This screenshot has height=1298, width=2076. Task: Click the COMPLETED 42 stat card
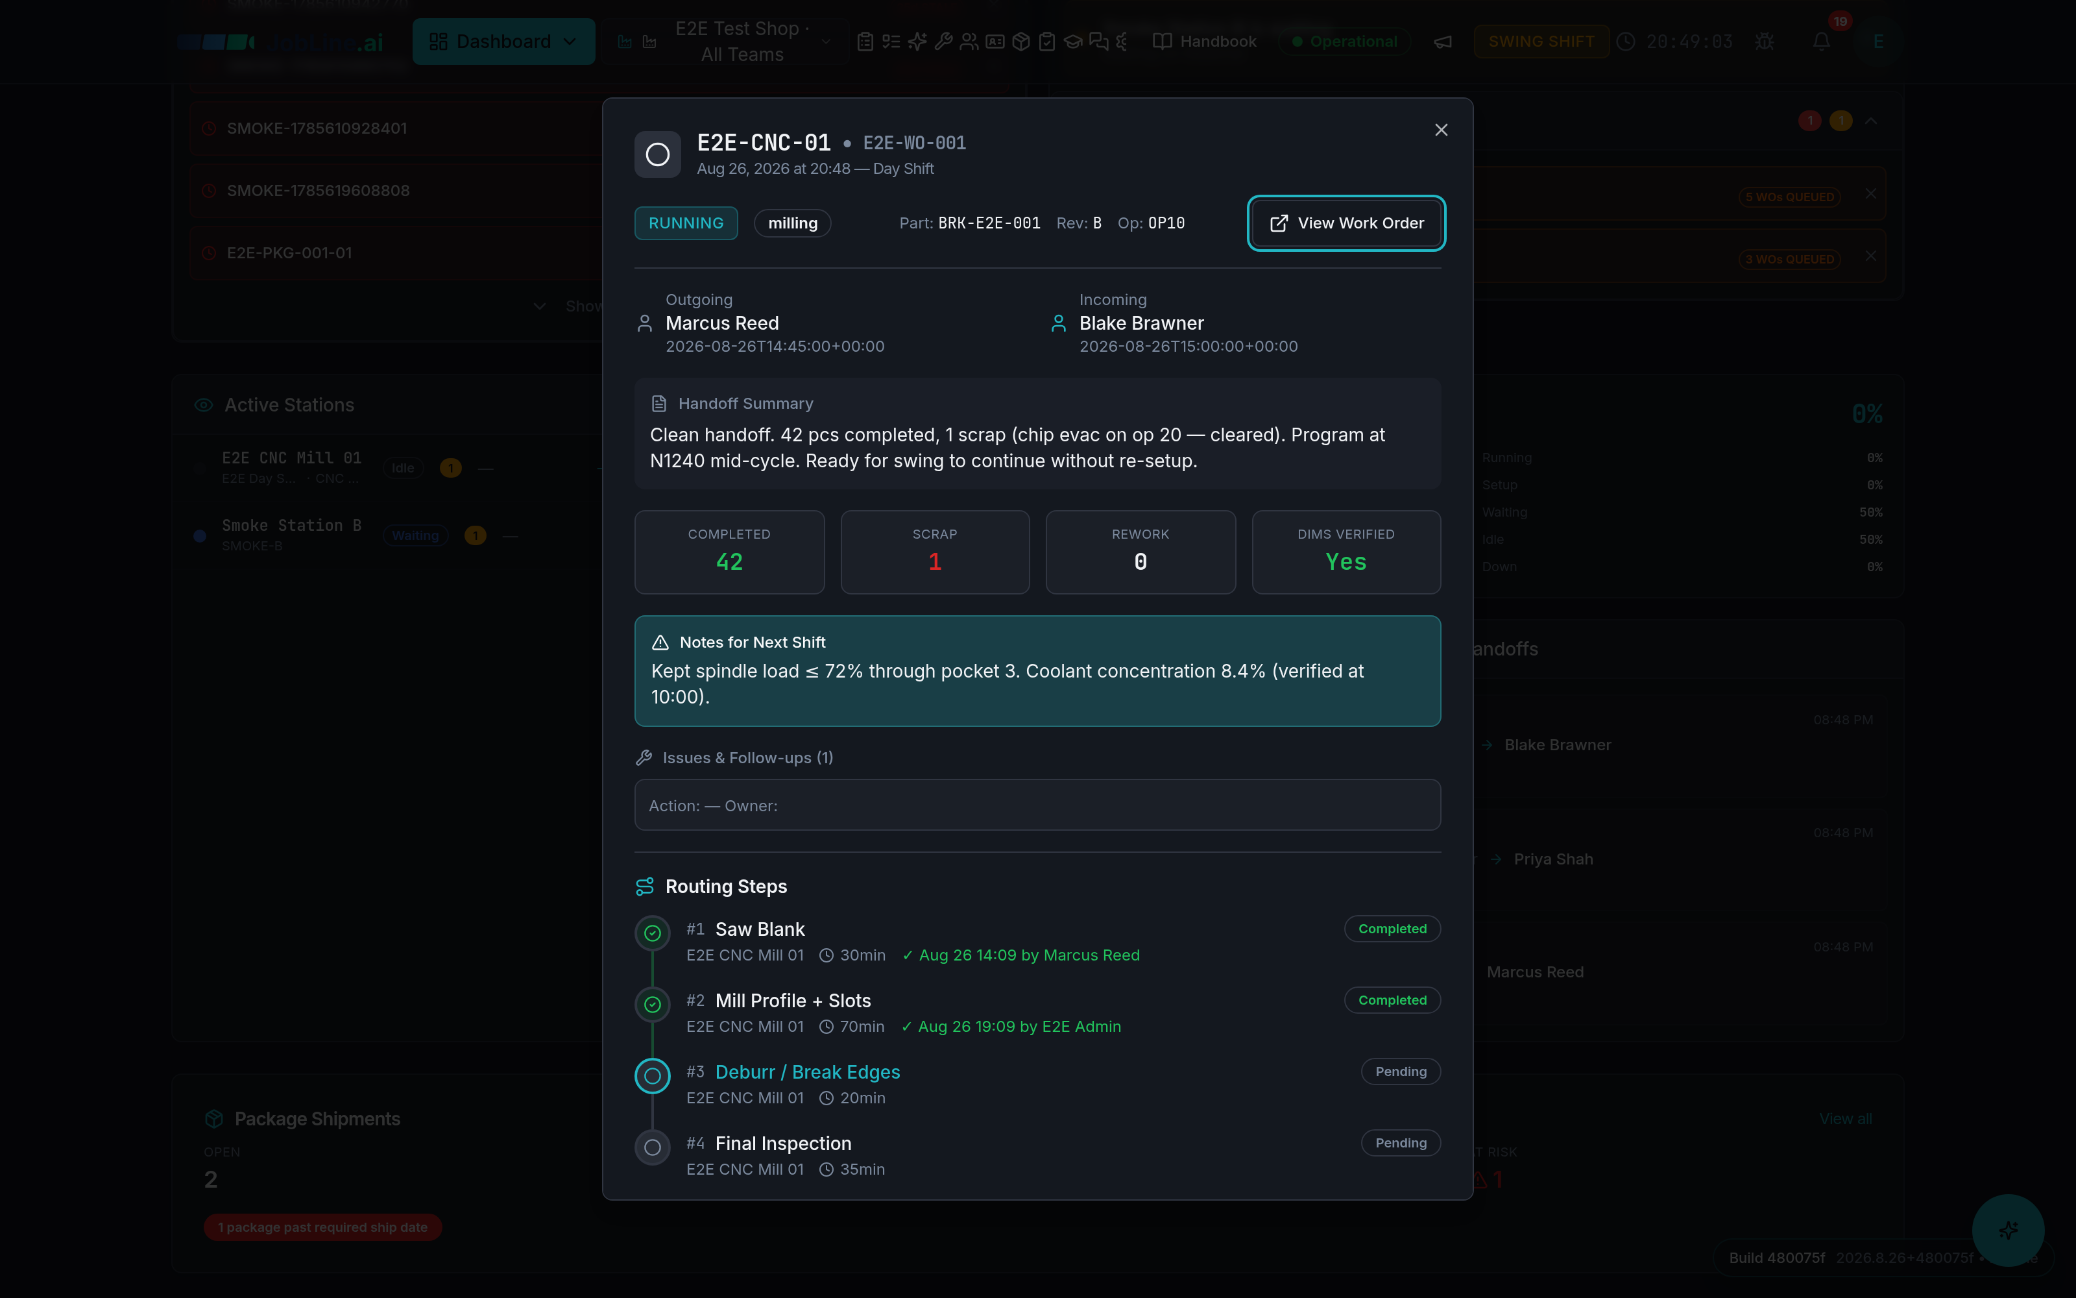(x=729, y=552)
